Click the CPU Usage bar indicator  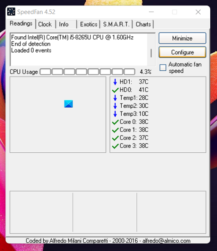click(87, 72)
